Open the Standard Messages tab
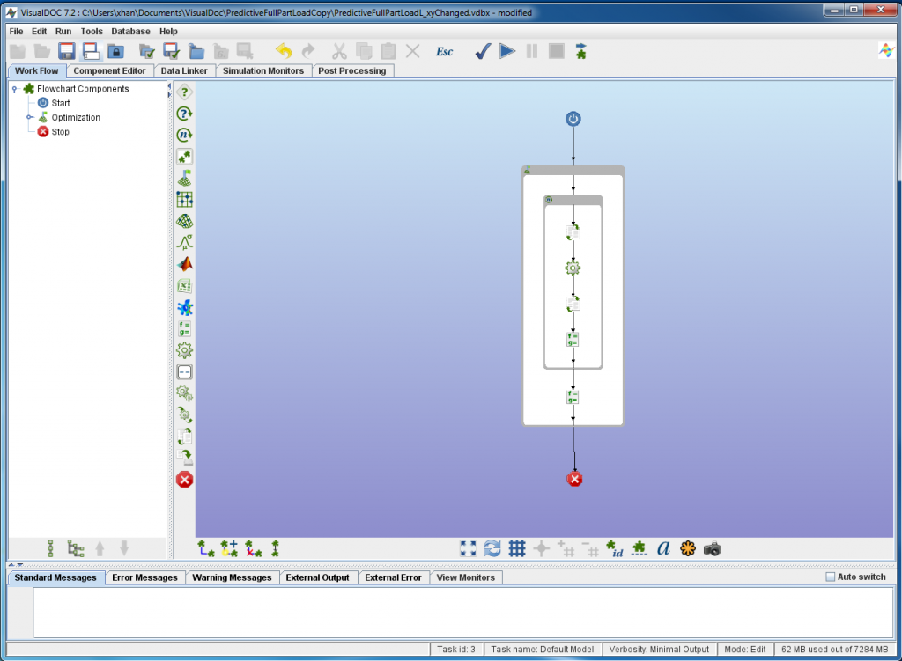 click(55, 577)
